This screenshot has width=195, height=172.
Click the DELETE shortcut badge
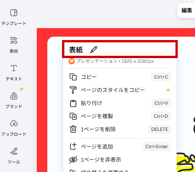point(159,129)
